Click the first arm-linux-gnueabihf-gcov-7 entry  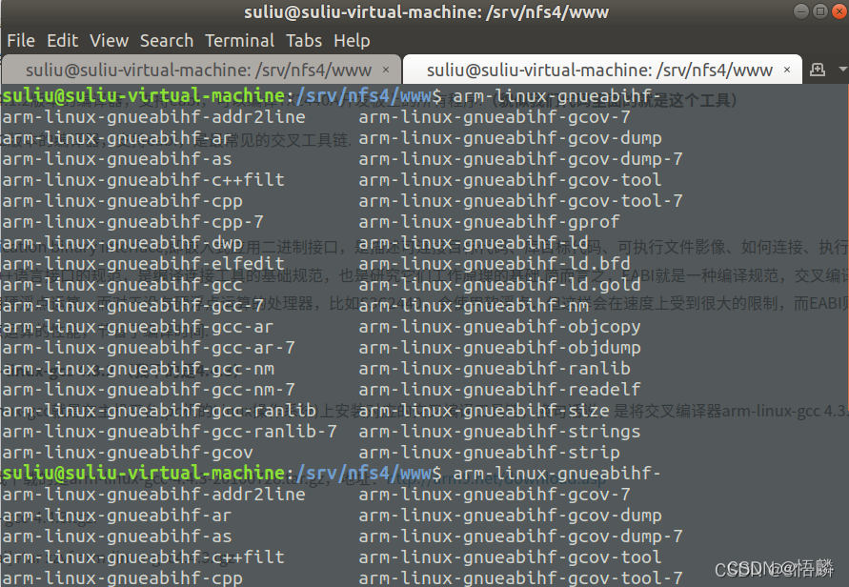pos(495,117)
